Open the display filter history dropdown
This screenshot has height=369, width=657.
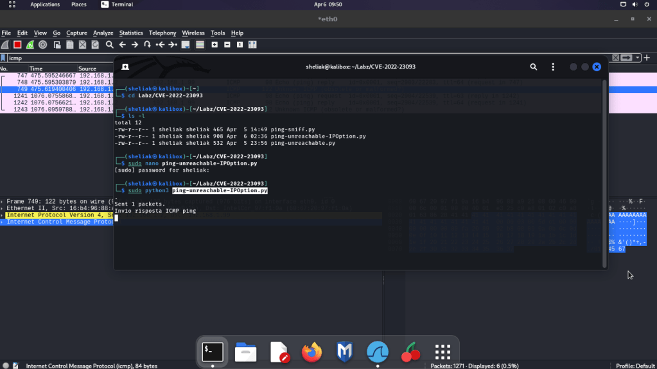(x=638, y=58)
